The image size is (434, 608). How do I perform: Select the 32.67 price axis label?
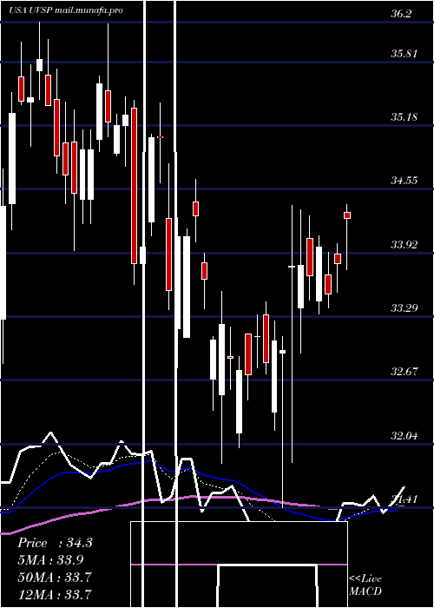pyautogui.click(x=404, y=372)
